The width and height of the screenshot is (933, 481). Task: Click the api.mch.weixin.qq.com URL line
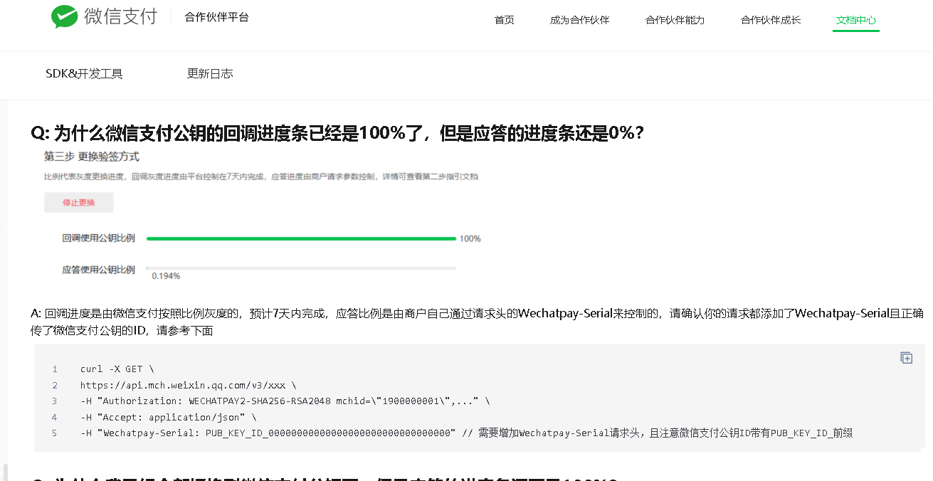(x=188, y=386)
